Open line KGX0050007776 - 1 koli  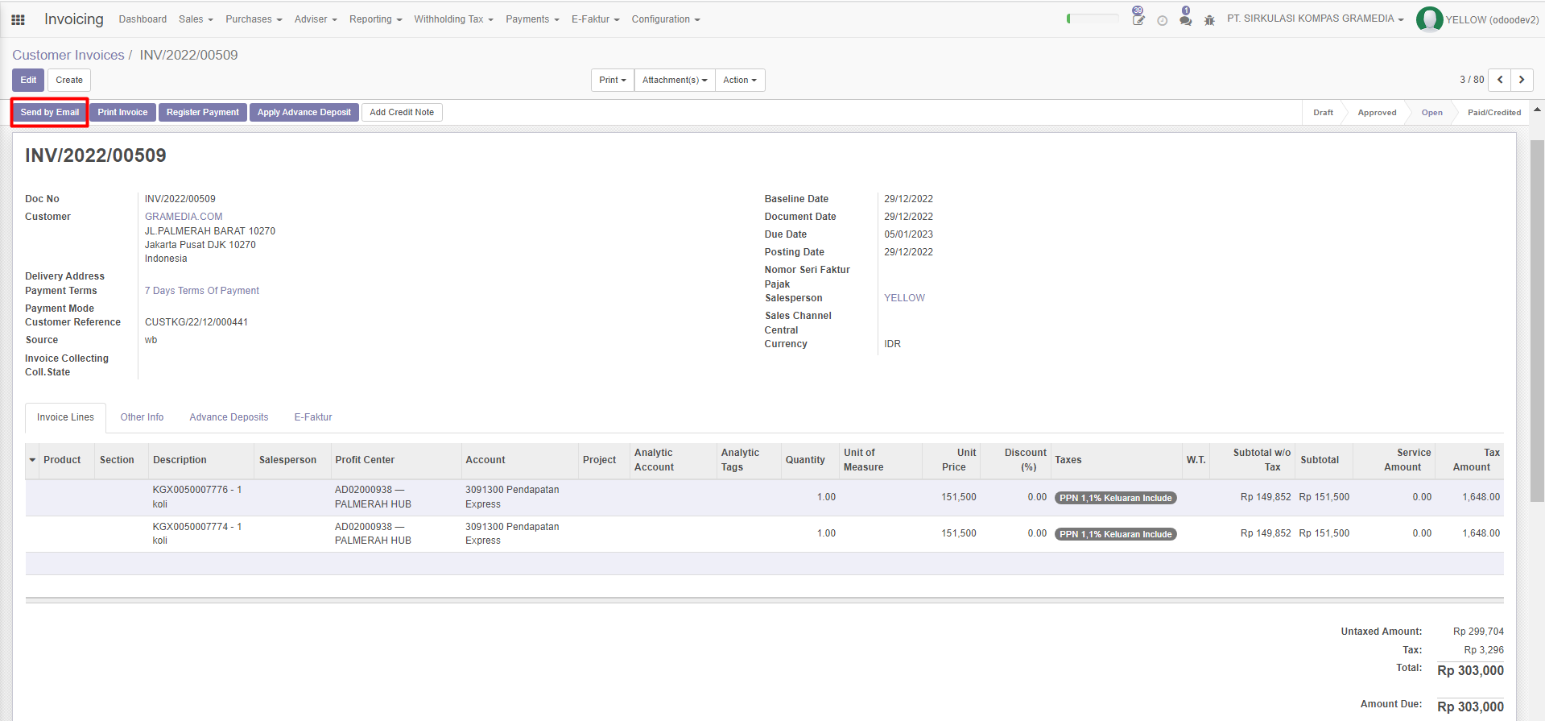764,497
